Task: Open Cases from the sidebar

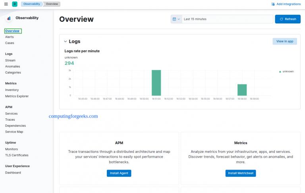Action: pos(10,43)
